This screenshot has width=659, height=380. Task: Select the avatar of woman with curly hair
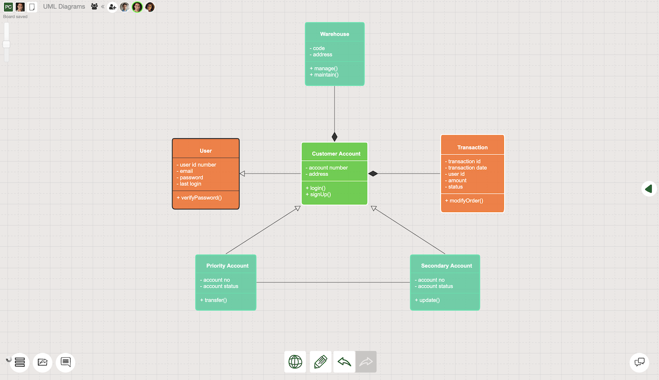tap(150, 7)
